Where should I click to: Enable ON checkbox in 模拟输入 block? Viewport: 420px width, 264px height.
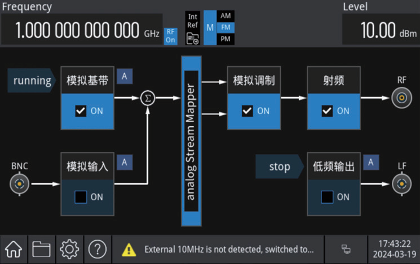81,197
